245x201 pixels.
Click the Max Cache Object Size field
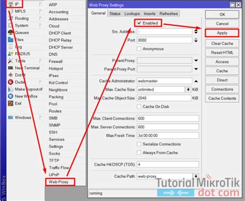pyautogui.click(x=164, y=98)
